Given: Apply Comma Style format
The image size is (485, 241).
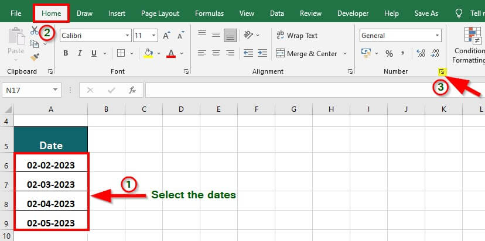Looking at the screenshot, I should pyautogui.click(x=402, y=53).
